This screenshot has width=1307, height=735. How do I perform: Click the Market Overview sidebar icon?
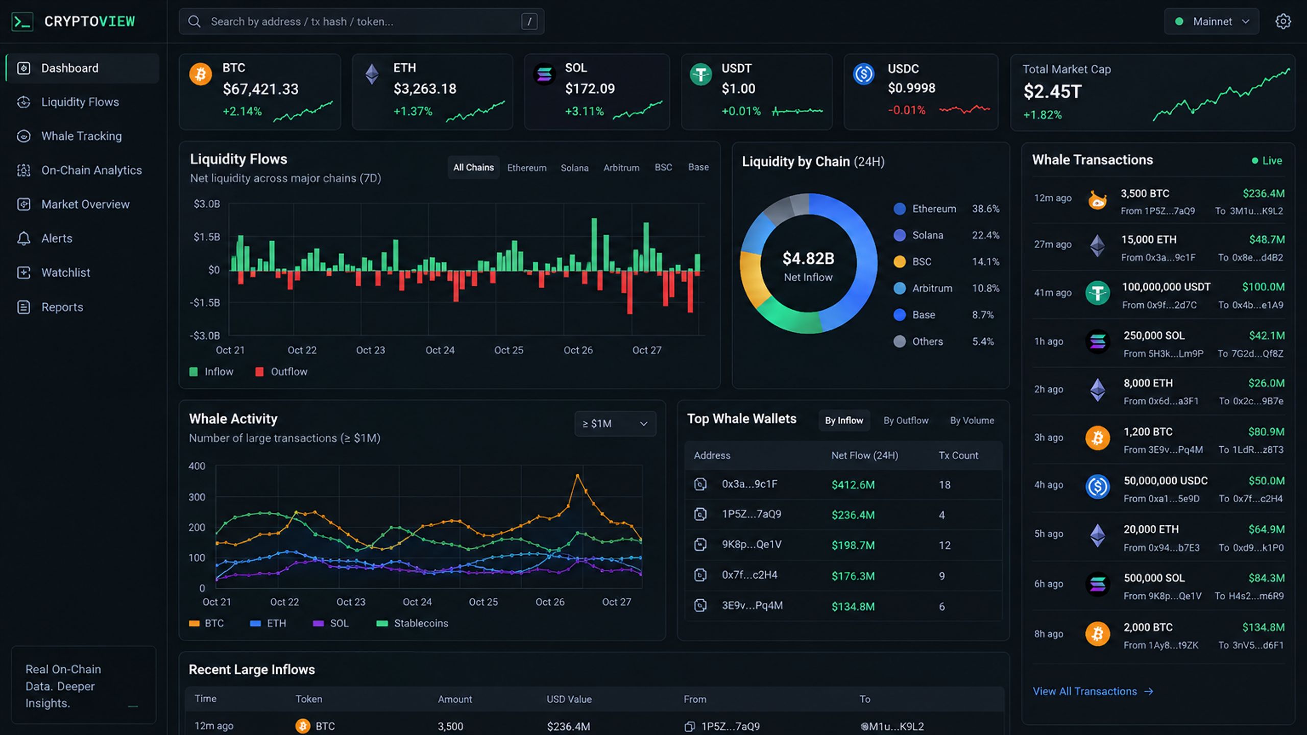point(24,204)
